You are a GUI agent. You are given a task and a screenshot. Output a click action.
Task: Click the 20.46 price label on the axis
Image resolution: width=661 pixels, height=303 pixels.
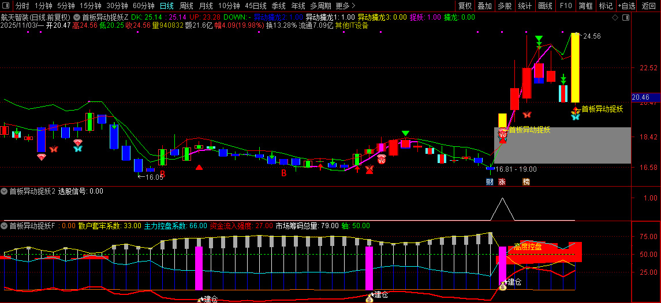pyautogui.click(x=641, y=97)
